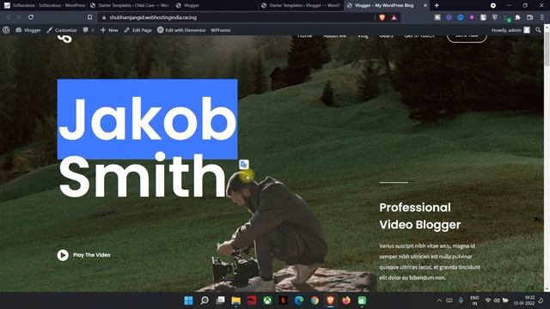This screenshot has width=550, height=309.
Task: Click the Google Translate popup icon
Action: click(244, 164)
